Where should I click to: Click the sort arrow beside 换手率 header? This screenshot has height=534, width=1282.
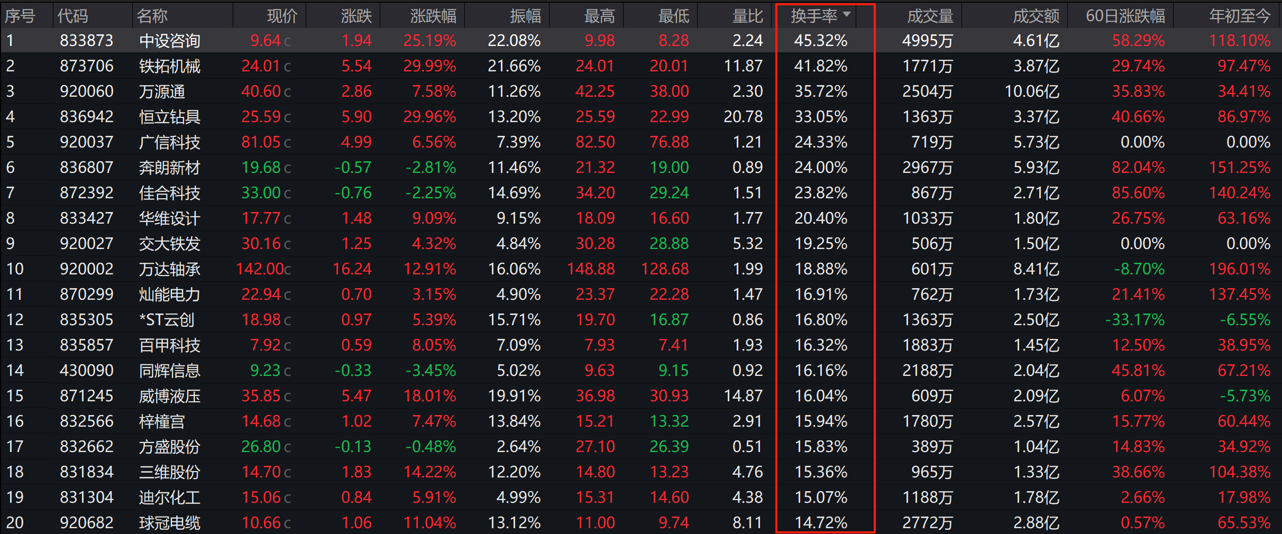(x=847, y=15)
